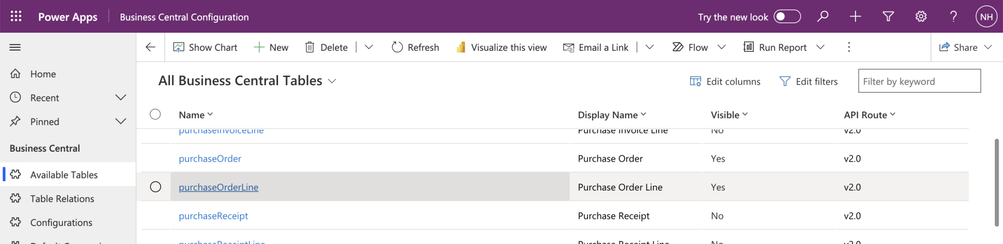Toggle the Try the new look switch
The image size is (1003, 244).
pos(787,16)
